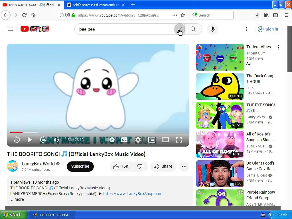The image size is (292, 219).
Task: Open YouTube settings three-dot menu
Action: tap(246, 29)
